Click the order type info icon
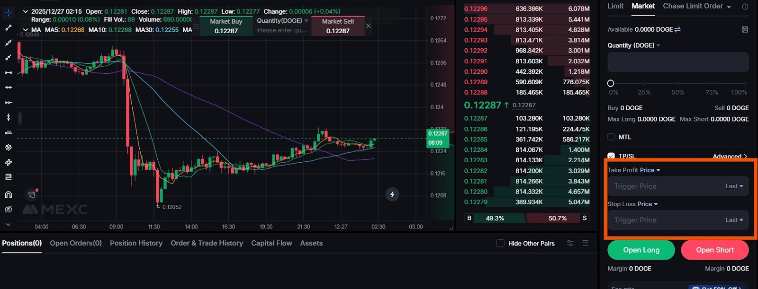 (x=745, y=7)
